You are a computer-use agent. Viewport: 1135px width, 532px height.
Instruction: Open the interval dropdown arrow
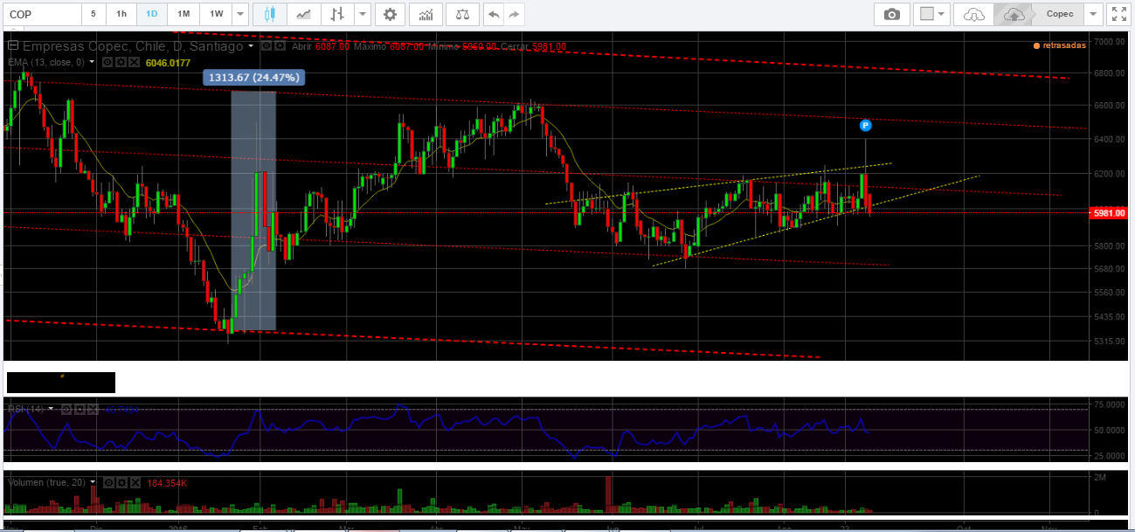(240, 14)
